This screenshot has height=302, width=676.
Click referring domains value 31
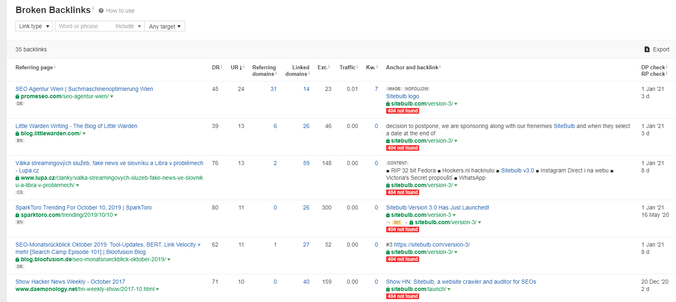(x=274, y=89)
